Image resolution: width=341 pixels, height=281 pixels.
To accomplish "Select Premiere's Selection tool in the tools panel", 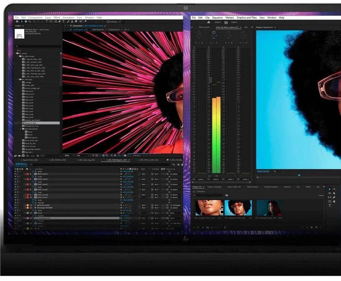I will (330, 189).
